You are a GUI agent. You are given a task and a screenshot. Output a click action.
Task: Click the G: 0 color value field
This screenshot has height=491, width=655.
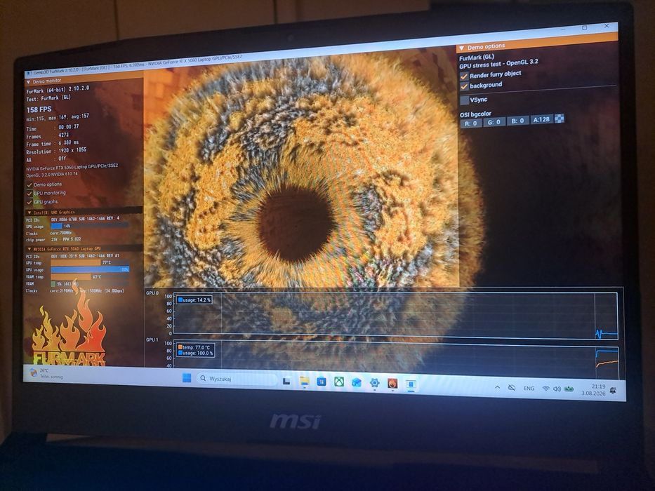point(494,122)
